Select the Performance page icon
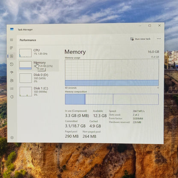The width and height of the screenshot is (178, 178). [x=12, y=56]
